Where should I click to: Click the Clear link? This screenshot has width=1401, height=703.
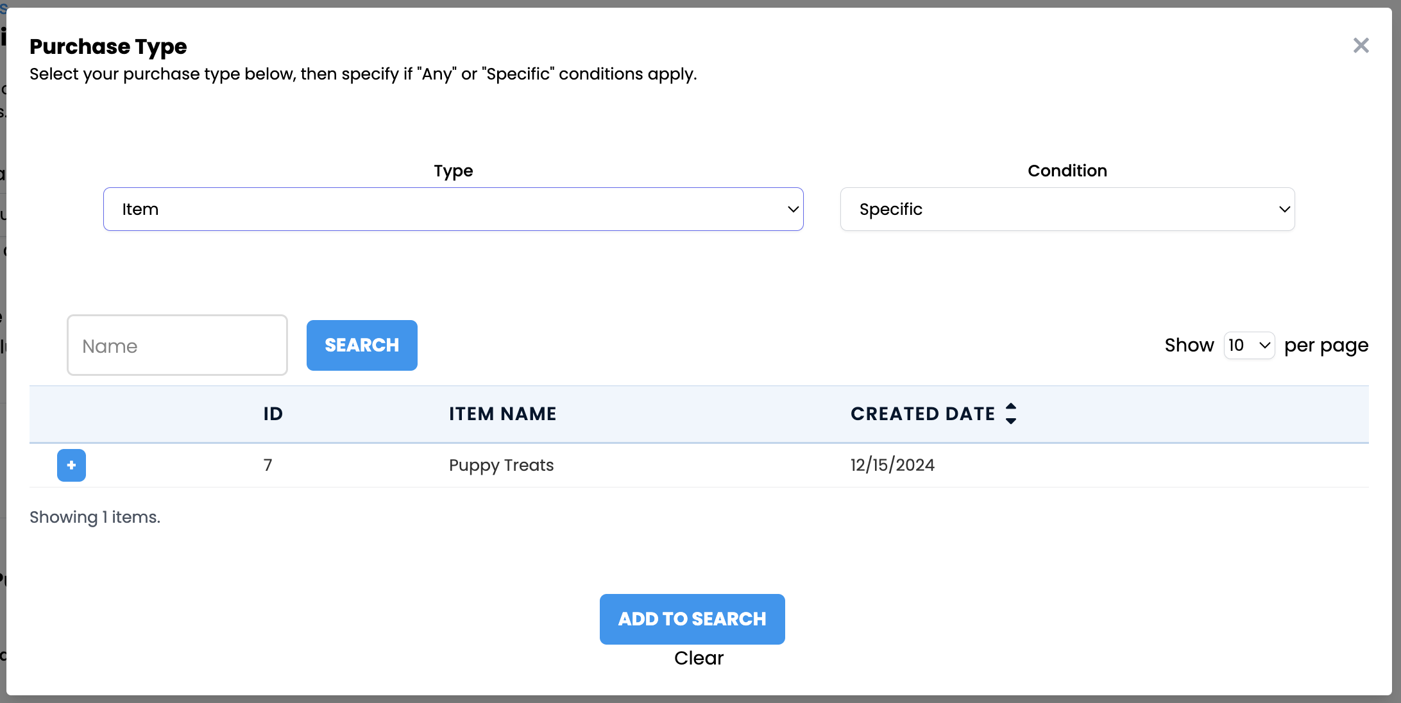tap(699, 658)
